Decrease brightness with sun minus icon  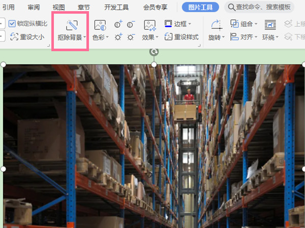point(131,36)
